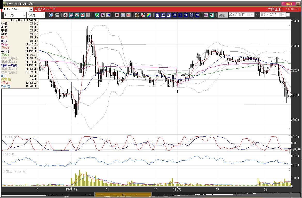Click the 28000 price axis label
Viewport: 302px width, 198px height.
[295, 120]
